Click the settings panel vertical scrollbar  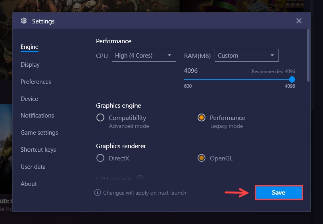308,55
